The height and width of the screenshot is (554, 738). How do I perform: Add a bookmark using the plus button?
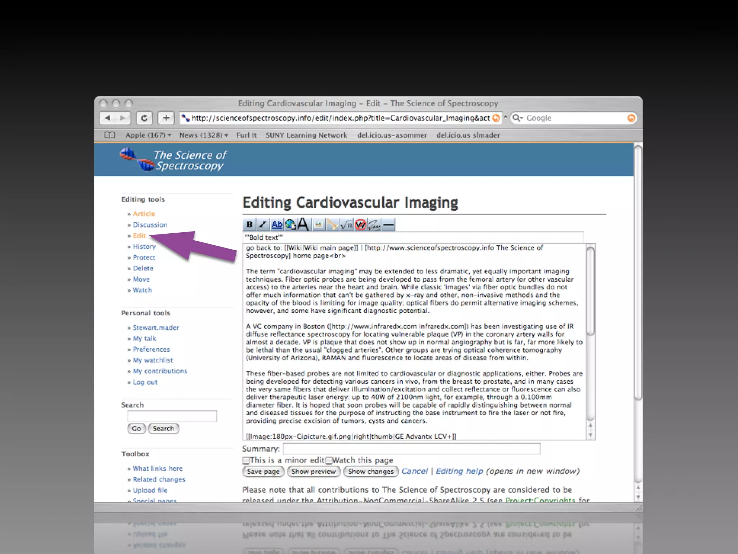coord(166,118)
